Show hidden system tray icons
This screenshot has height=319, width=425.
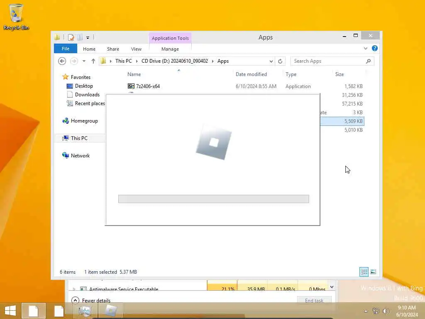pyautogui.click(x=366, y=311)
